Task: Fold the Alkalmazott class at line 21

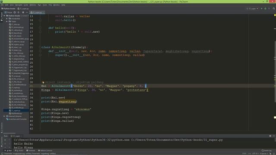Action: [40, 47]
